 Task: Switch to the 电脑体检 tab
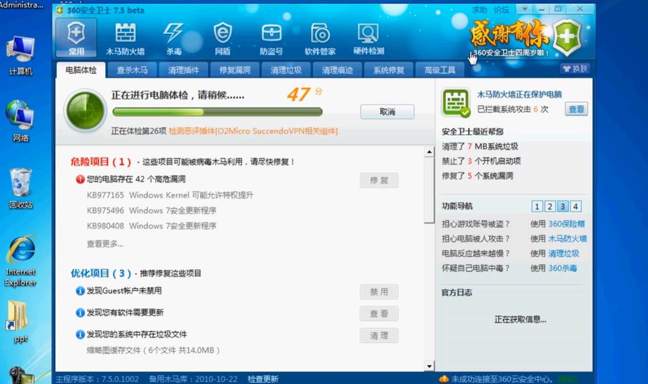[x=81, y=70]
